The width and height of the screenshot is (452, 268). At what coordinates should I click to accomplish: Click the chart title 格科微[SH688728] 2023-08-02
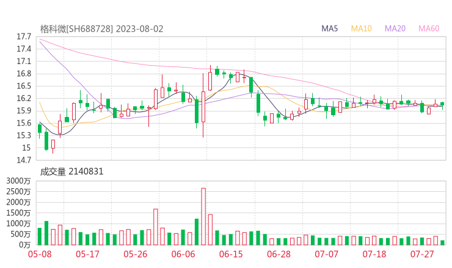click(x=101, y=29)
